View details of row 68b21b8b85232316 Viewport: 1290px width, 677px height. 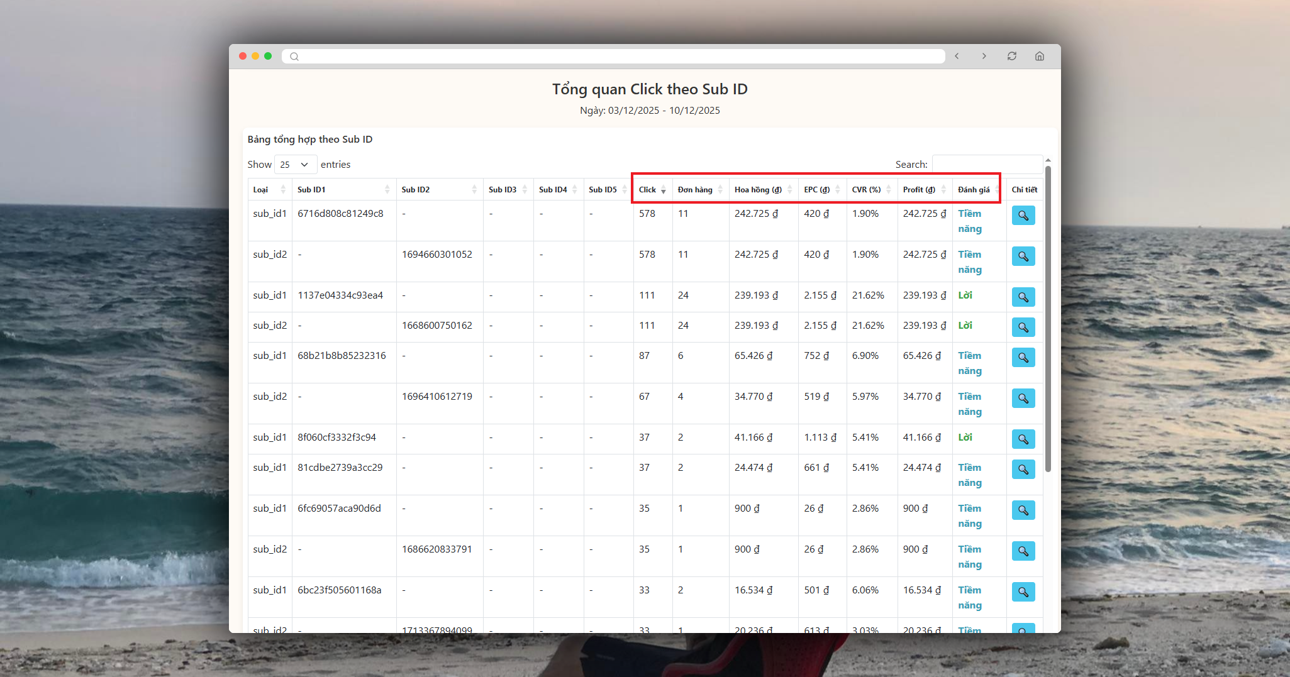(x=1023, y=358)
